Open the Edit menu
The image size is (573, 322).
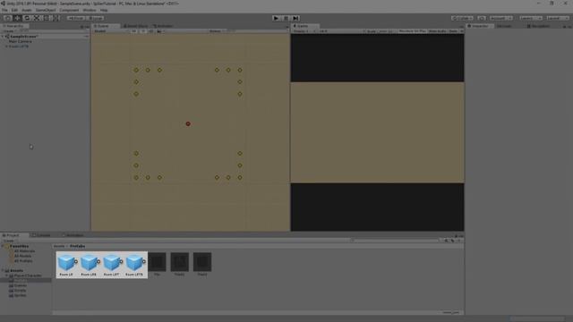coord(14,10)
